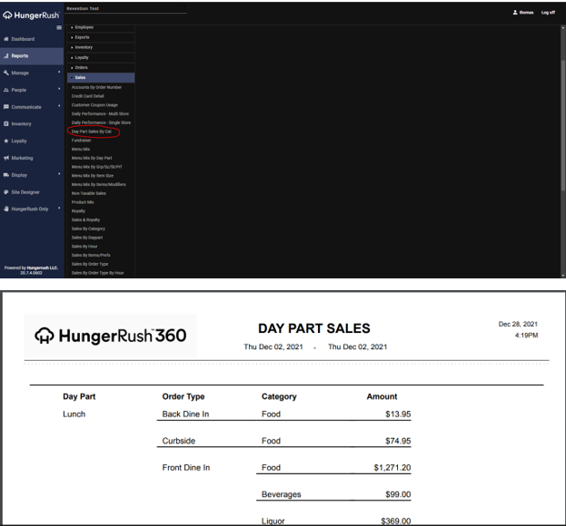This screenshot has height=526, width=566.
Task: Click the People users icon
Action: (5, 90)
